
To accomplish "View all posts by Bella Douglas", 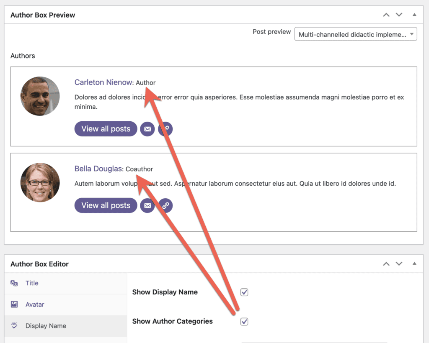I will (106, 205).
